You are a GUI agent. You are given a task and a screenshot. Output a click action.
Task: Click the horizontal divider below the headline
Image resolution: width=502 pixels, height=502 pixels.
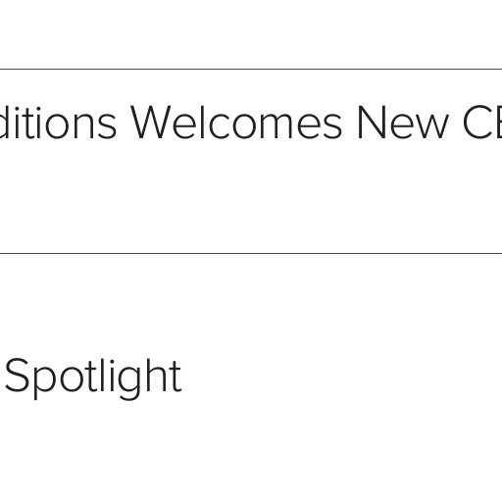click(251, 253)
